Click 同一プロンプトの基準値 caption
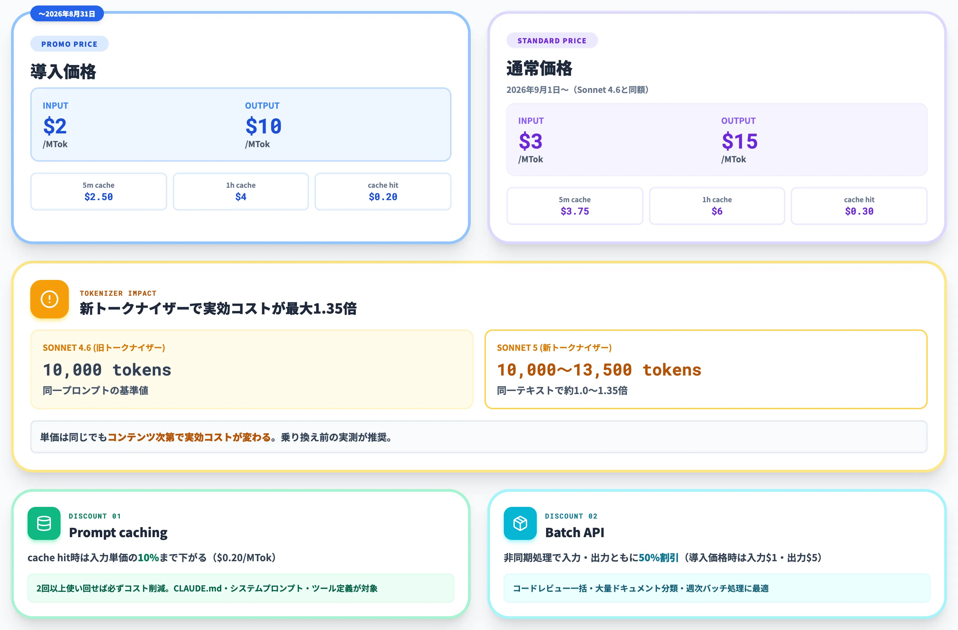The image size is (958, 630). (96, 390)
